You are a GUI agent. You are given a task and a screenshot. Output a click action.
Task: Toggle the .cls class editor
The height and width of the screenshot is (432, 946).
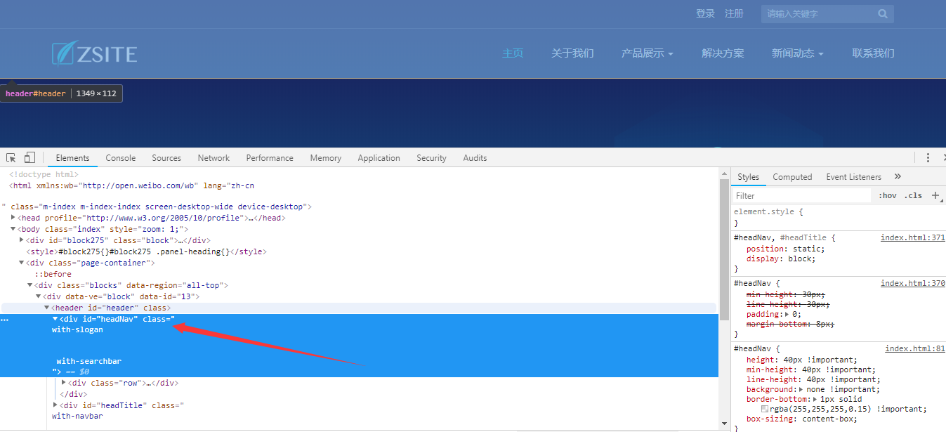tap(914, 195)
